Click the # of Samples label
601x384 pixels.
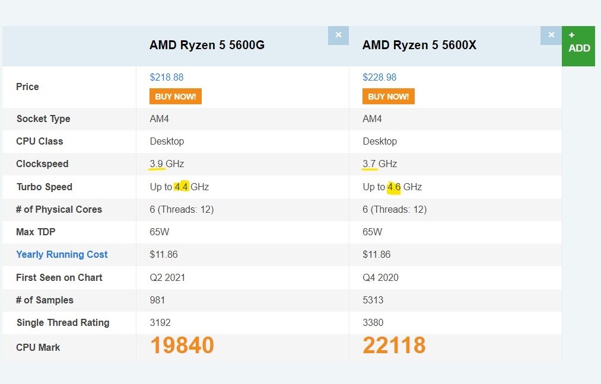click(44, 300)
